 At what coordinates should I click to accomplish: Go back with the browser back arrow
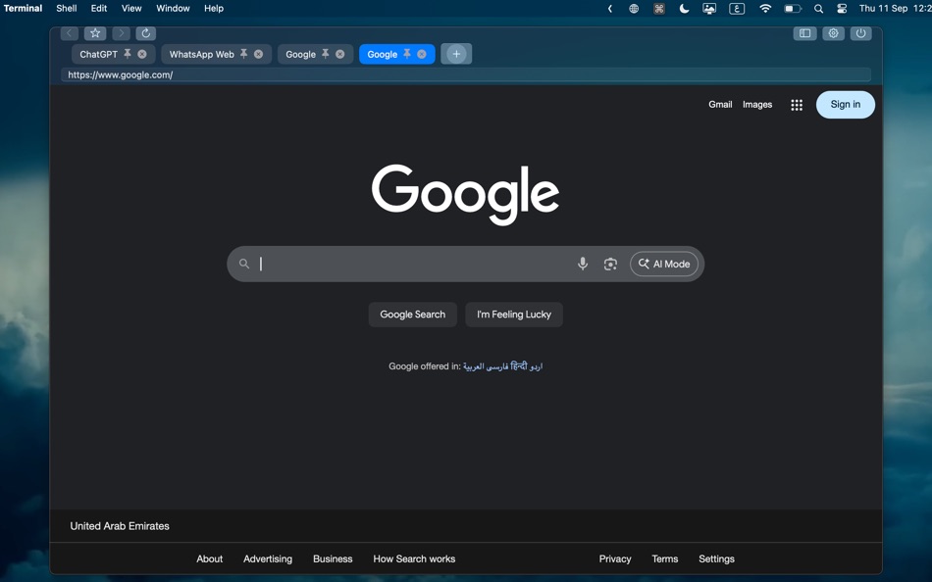point(70,33)
